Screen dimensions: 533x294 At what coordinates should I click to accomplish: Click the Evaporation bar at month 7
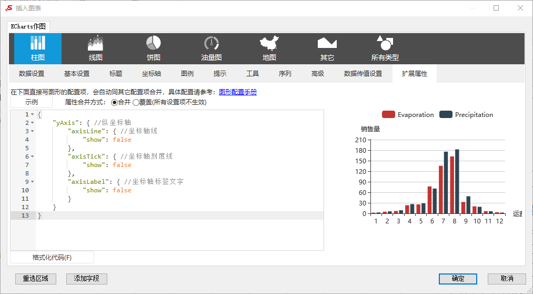tap(441, 190)
